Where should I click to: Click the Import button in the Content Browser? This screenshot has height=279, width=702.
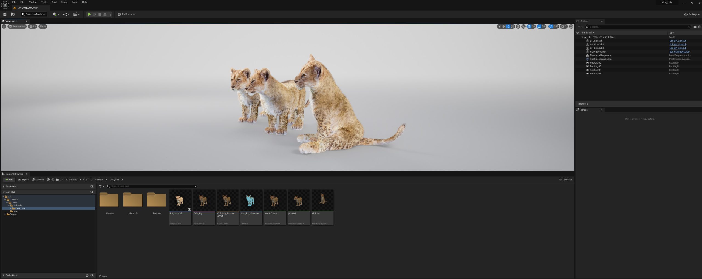pyautogui.click(x=23, y=180)
